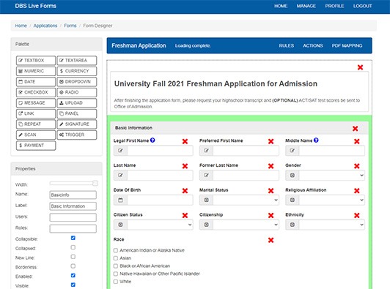390x289 pixels.
Task: Select the SIGNATURE palette button
Action: click(x=77, y=124)
